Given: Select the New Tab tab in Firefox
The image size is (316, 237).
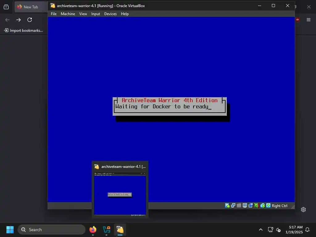Looking at the screenshot, I should tap(31, 7).
